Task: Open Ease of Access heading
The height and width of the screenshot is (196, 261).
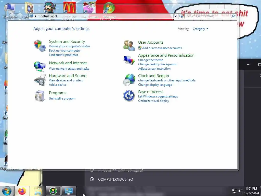Action: [x=151, y=92]
